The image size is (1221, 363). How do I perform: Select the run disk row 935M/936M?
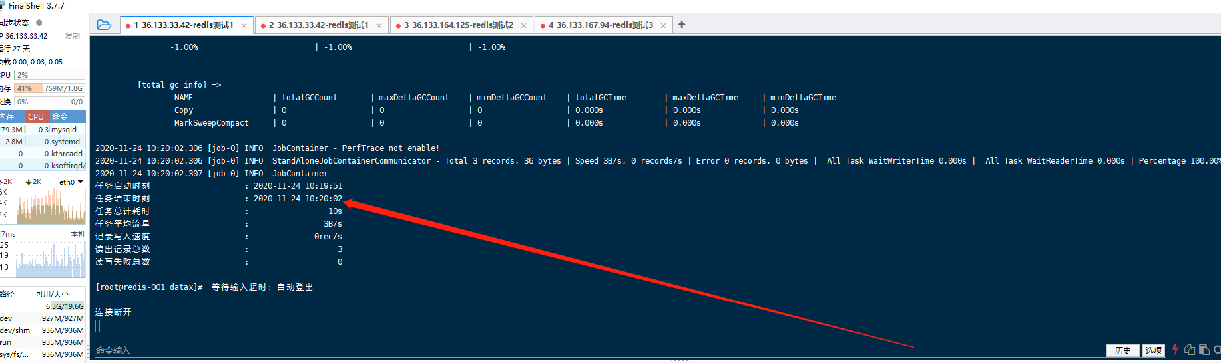[43, 342]
